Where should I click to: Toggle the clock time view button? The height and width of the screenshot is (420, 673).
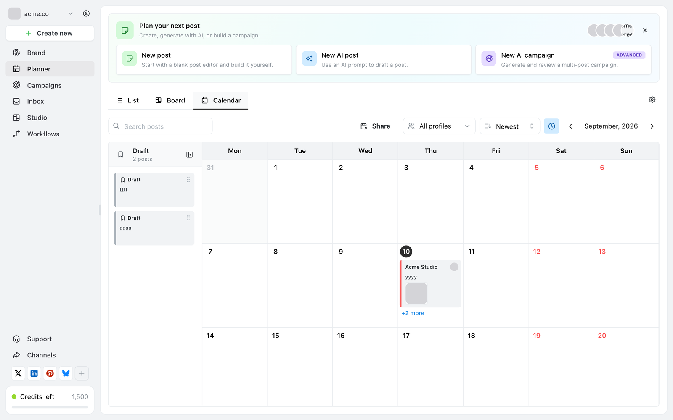tap(551, 126)
